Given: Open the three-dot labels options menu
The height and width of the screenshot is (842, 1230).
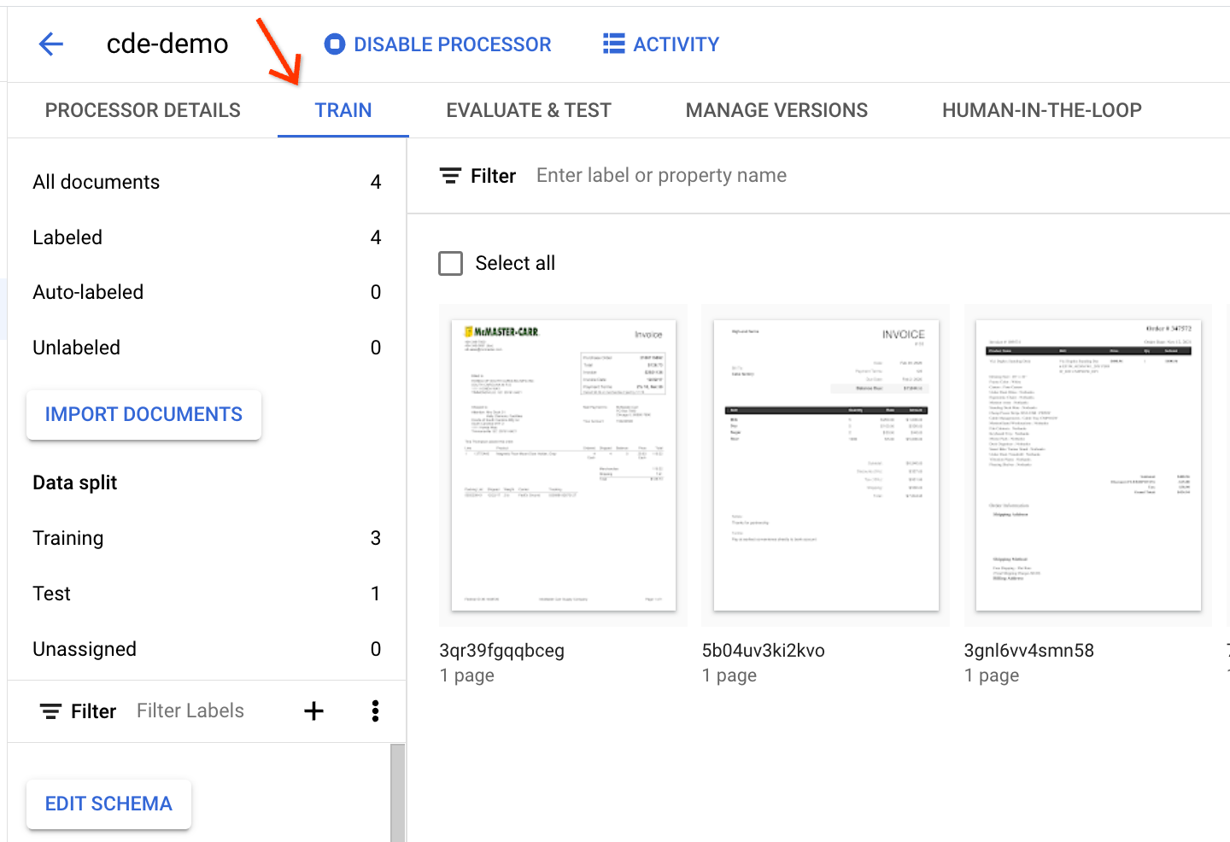Looking at the screenshot, I should click(375, 711).
